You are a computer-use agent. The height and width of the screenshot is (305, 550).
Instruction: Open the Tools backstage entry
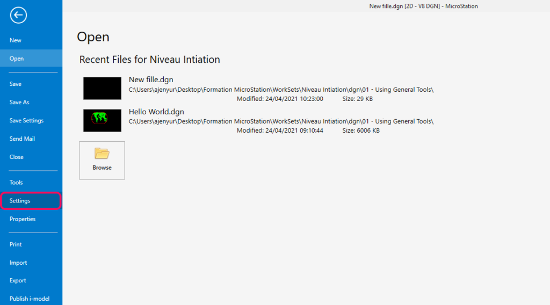[31, 182]
